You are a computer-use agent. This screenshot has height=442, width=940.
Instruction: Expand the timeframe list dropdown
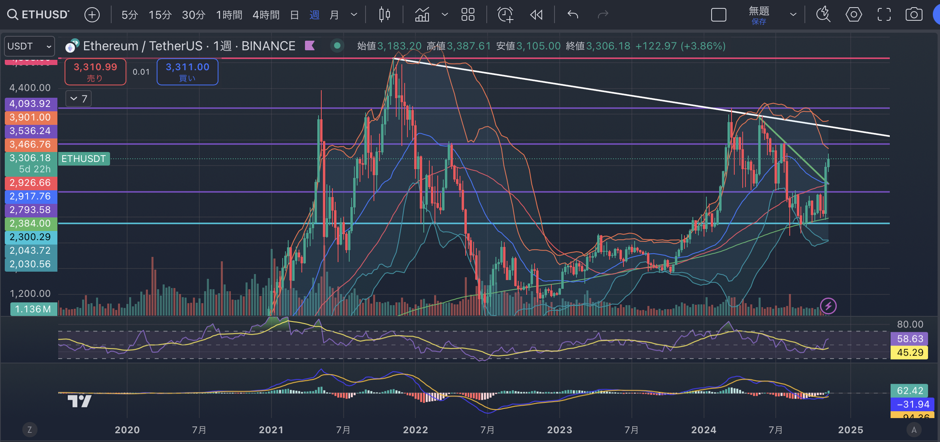pos(354,15)
